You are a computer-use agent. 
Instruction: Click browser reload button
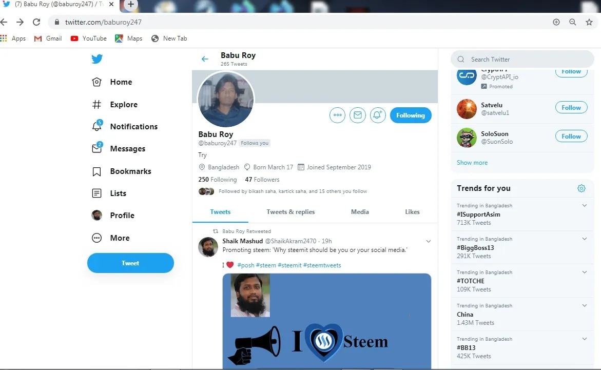36,22
